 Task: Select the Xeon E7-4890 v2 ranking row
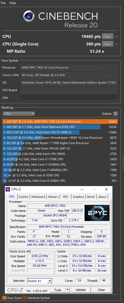(60, 132)
